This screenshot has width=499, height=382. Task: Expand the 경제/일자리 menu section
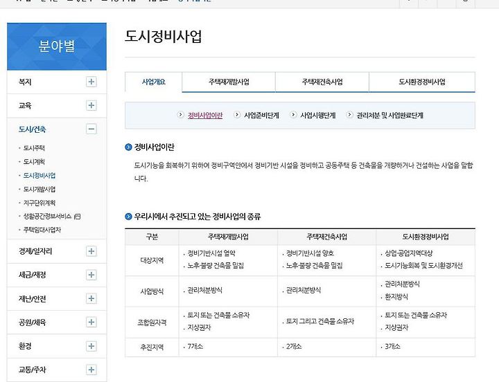(x=91, y=251)
